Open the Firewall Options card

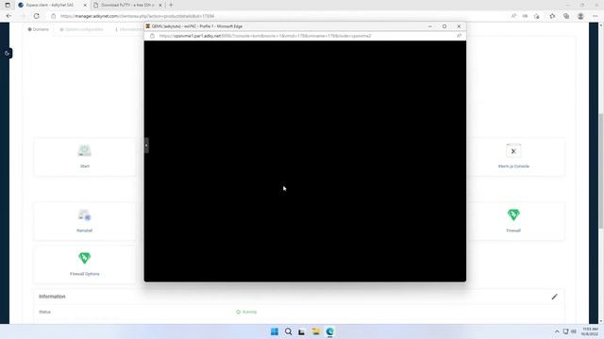pyautogui.click(x=84, y=265)
